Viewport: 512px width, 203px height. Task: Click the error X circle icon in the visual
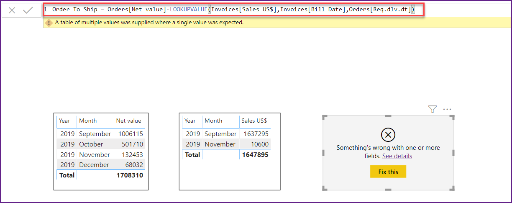coord(388,135)
